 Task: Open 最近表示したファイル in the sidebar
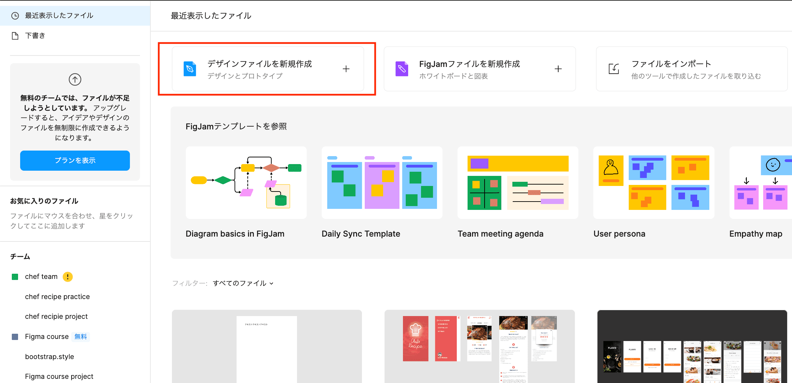tap(75, 16)
